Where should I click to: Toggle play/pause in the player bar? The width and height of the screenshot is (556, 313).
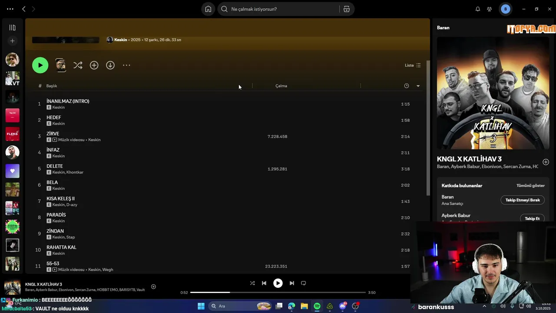click(x=278, y=283)
